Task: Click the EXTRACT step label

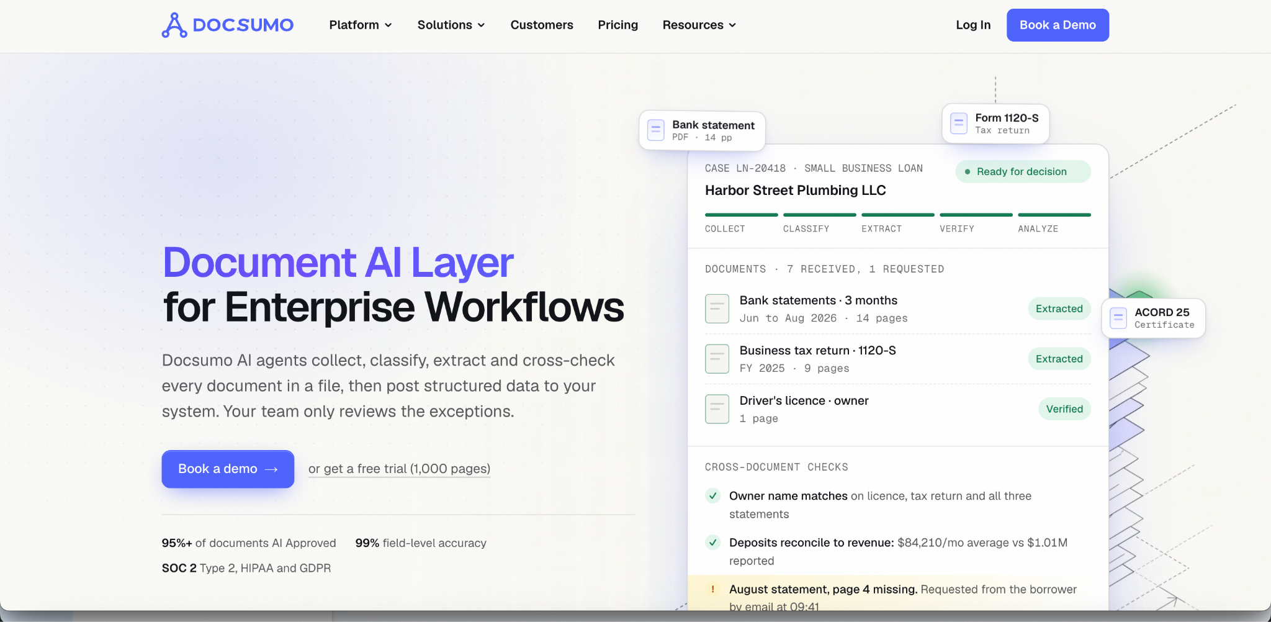Action: [x=881, y=229]
